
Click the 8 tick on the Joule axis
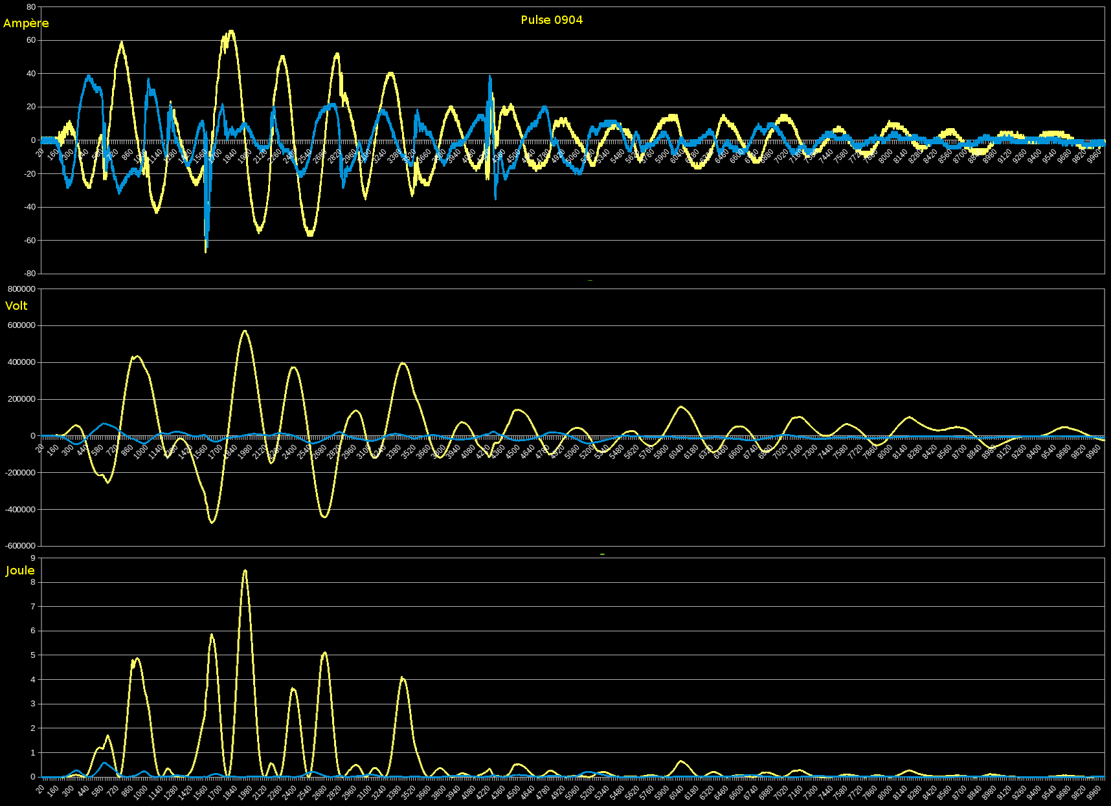[x=33, y=582]
